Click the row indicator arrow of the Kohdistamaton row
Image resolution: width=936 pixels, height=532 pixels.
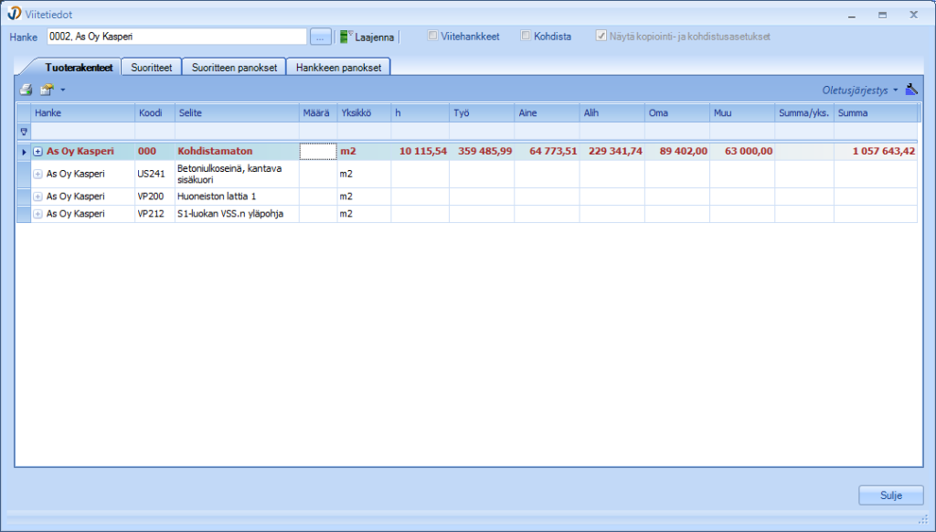pos(24,152)
